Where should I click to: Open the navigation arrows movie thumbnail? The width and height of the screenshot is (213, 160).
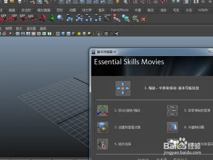pos(123,88)
